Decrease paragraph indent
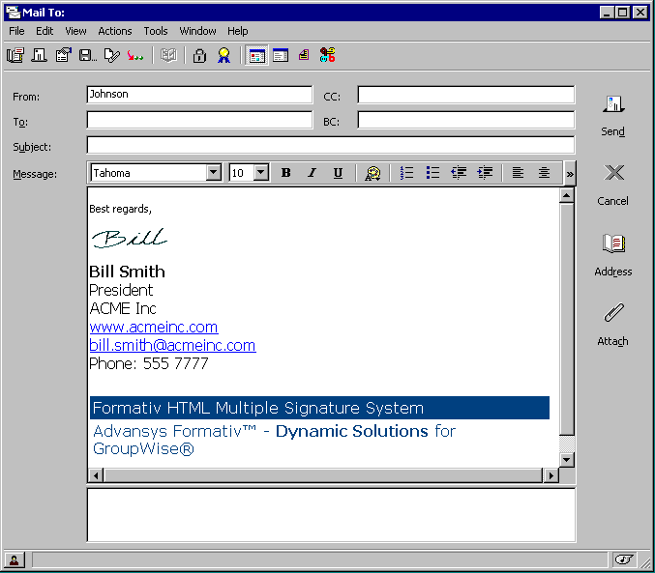This screenshot has width=655, height=573. [x=459, y=173]
